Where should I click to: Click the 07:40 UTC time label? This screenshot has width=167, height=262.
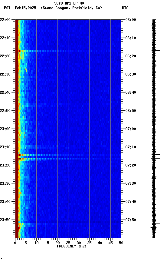point(131,202)
